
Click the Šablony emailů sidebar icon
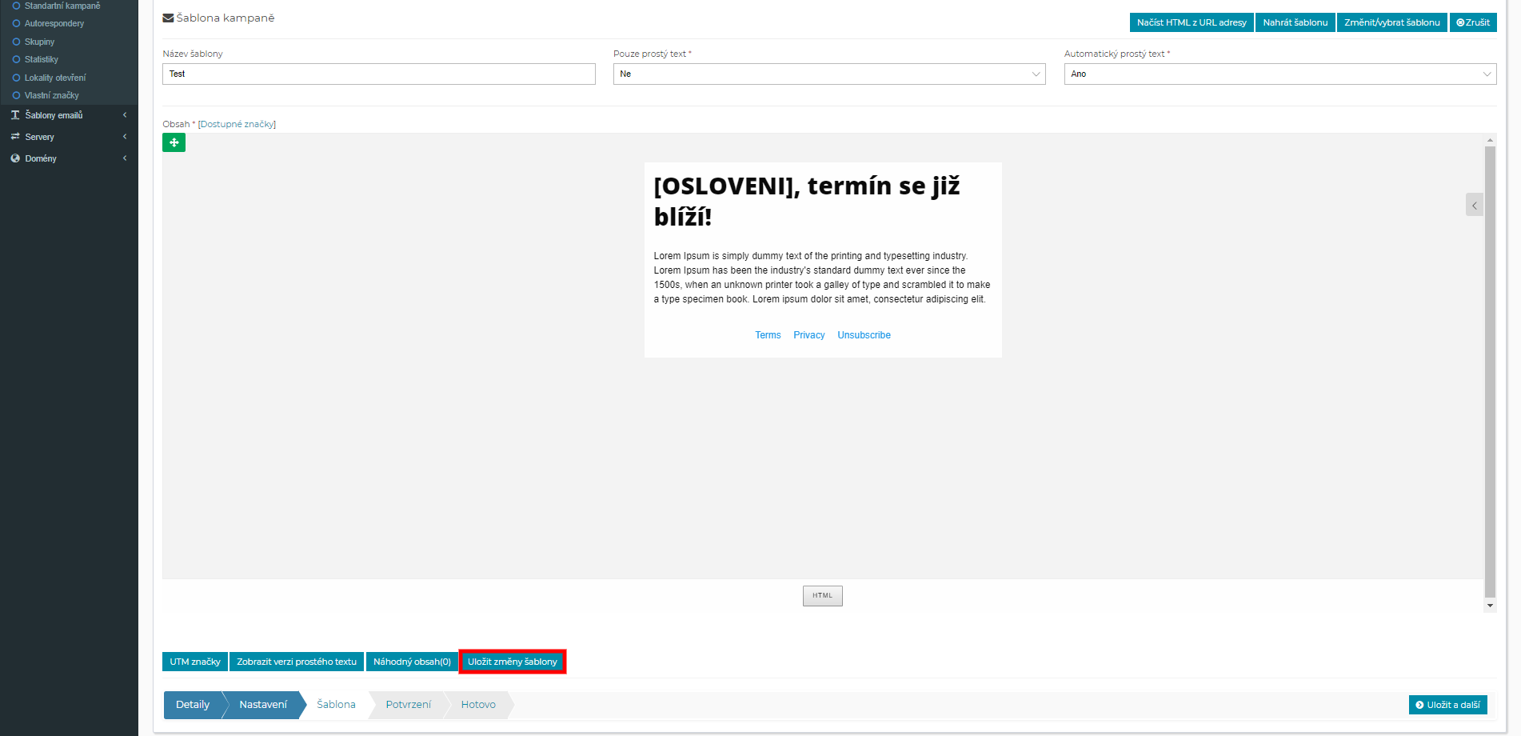pyautogui.click(x=15, y=115)
